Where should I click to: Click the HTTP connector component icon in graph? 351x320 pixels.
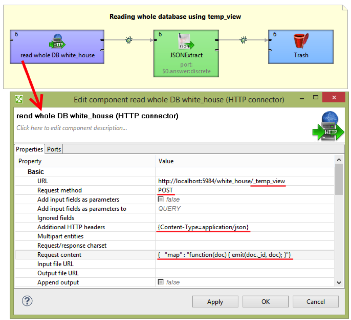pos(57,42)
